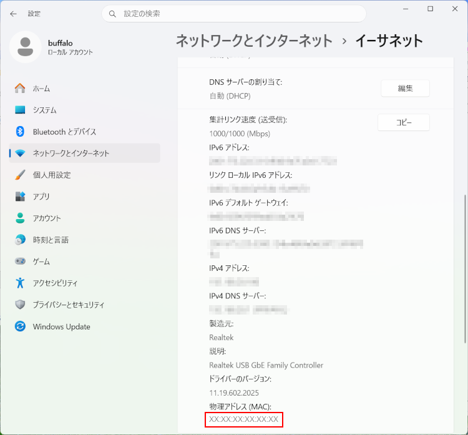
Task: Click the Windows Update sync icon
Action: pos(20,326)
